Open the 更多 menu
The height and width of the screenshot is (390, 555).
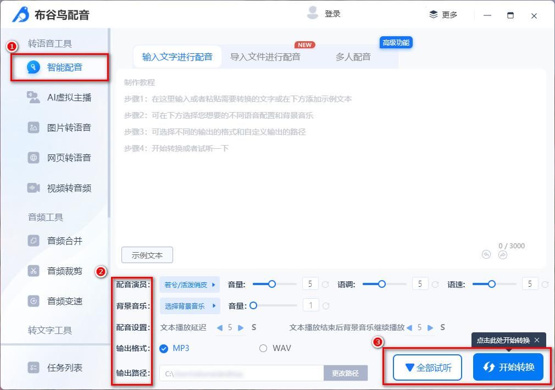click(x=443, y=14)
